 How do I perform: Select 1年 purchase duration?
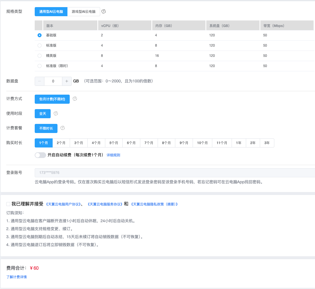[x=239, y=143]
